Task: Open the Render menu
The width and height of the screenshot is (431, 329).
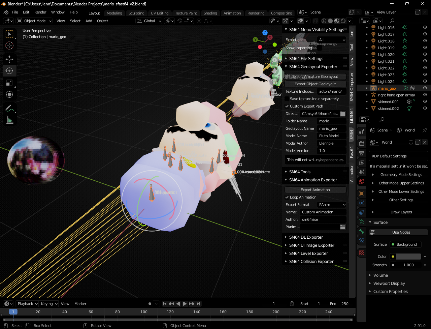Action: (x=40, y=12)
